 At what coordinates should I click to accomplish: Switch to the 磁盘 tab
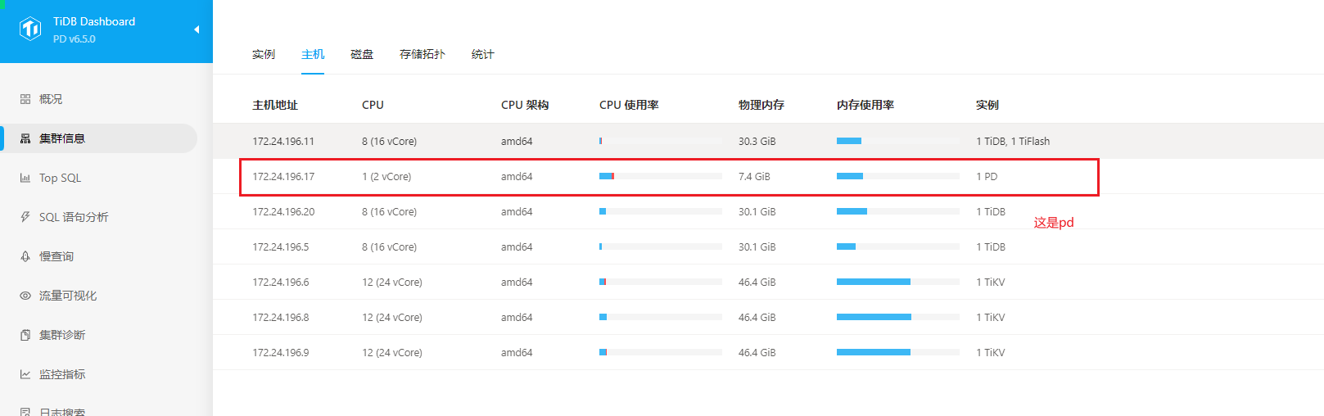[362, 54]
